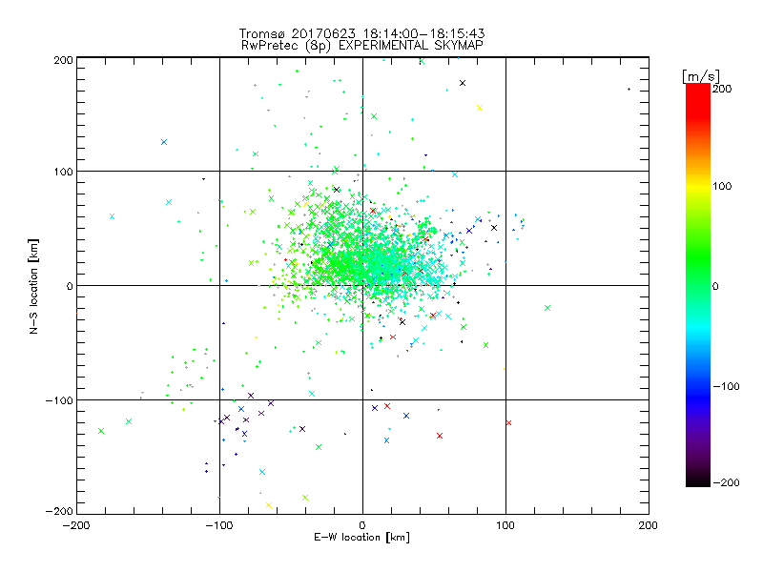Select the red X marker near E-W 102, N-S -120
Screen dimensions: 763x572
[x=508, y=422]
